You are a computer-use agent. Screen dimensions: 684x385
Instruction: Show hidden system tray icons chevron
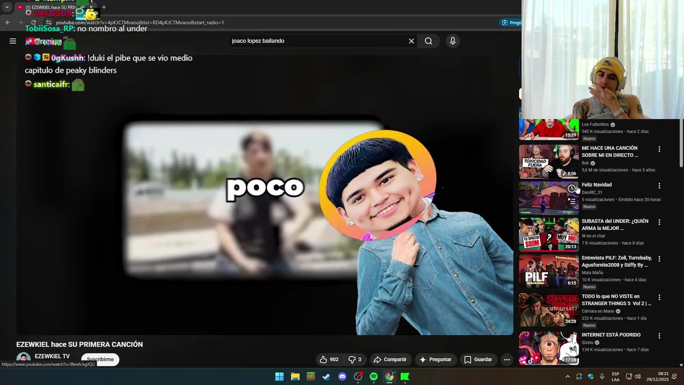(x=568, y=376)
